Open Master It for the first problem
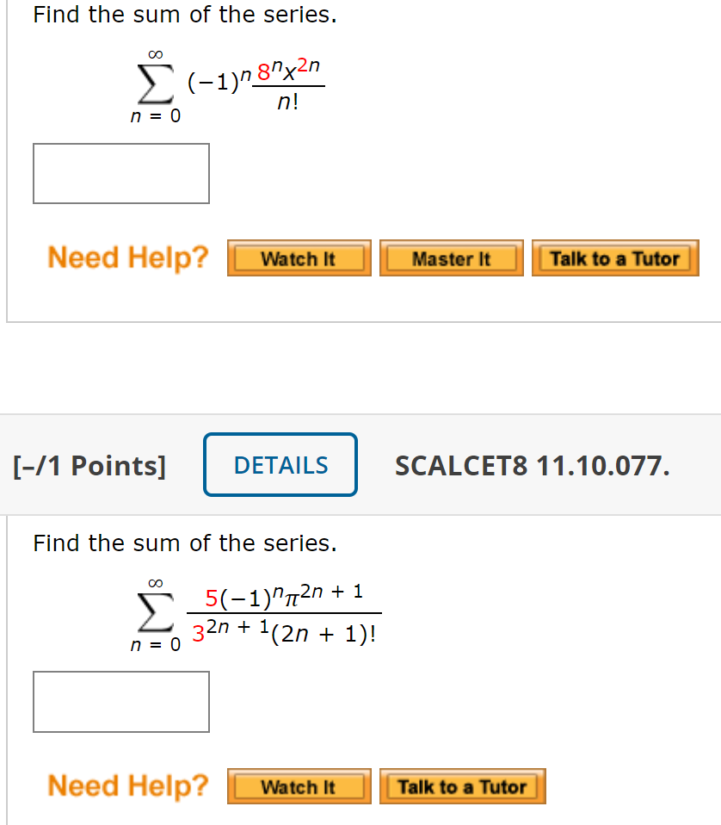The width and height of the screenshot is (721, 825). click(451, 257)
